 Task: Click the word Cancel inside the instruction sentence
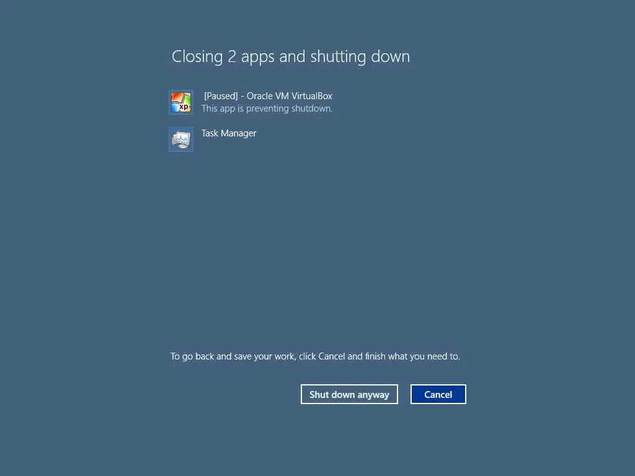[x=332, y=356]
